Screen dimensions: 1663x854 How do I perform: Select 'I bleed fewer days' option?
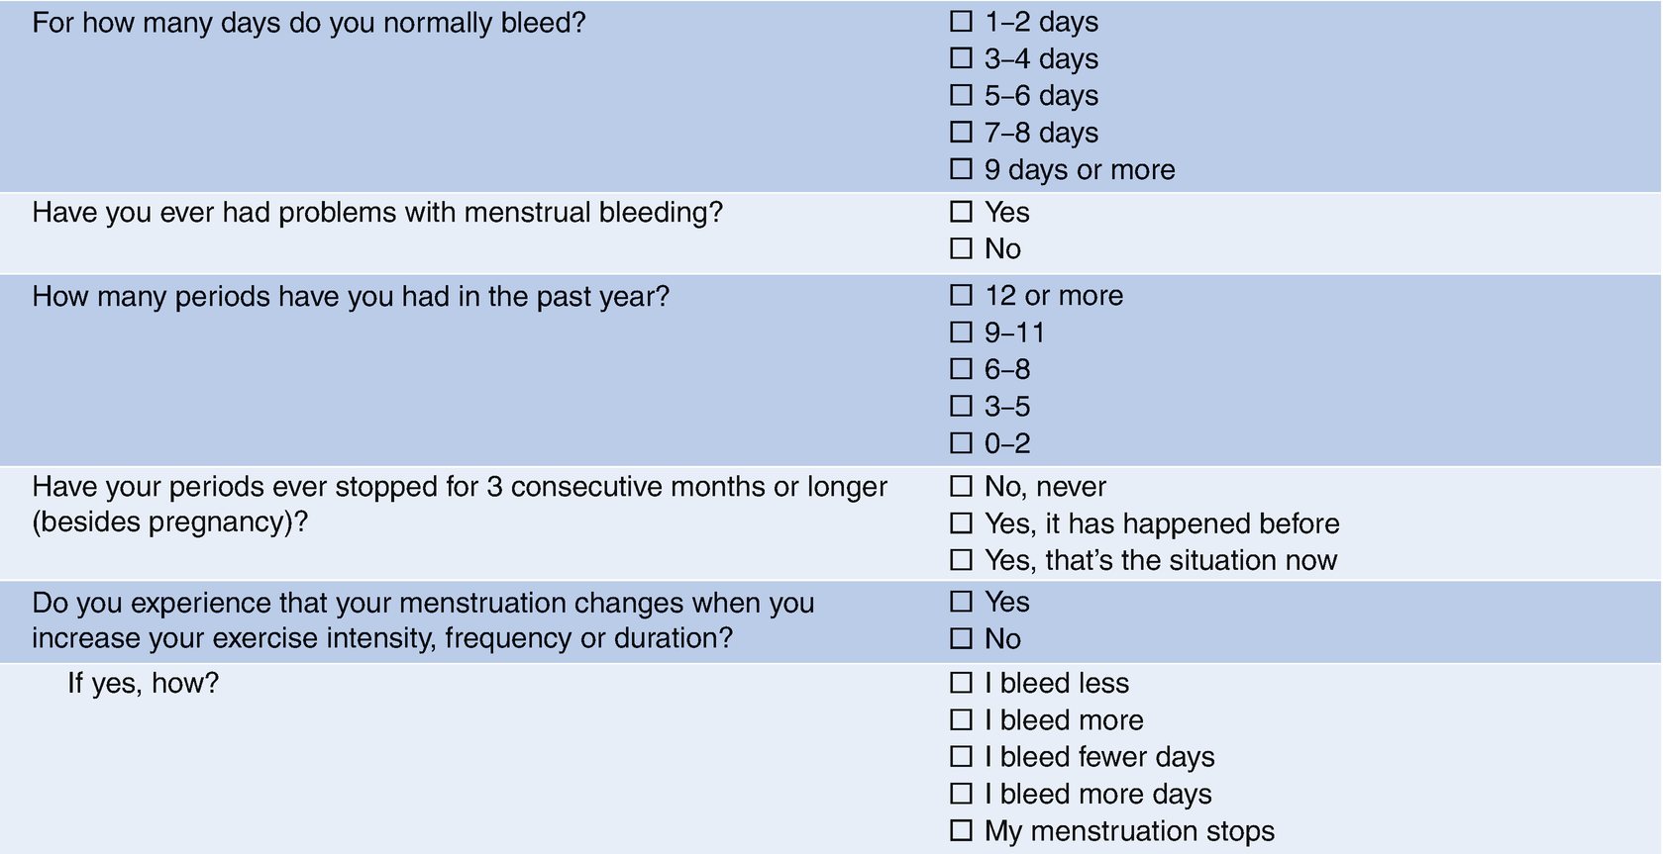(x=961, y=756)
